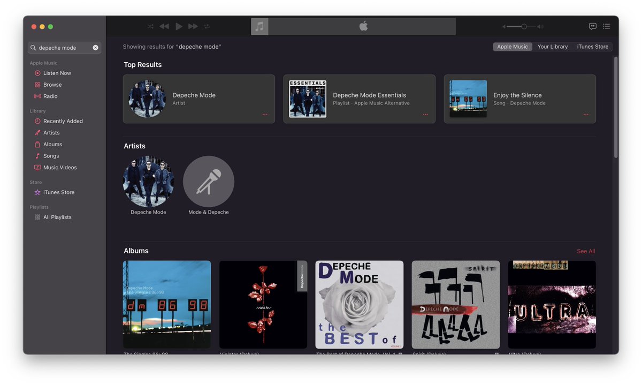Click the vertical scrollbar of results

(616, 107)
